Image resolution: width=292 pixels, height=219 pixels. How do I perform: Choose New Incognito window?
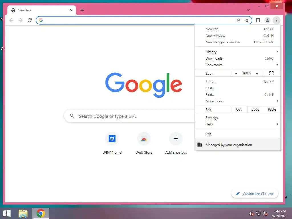238,42
